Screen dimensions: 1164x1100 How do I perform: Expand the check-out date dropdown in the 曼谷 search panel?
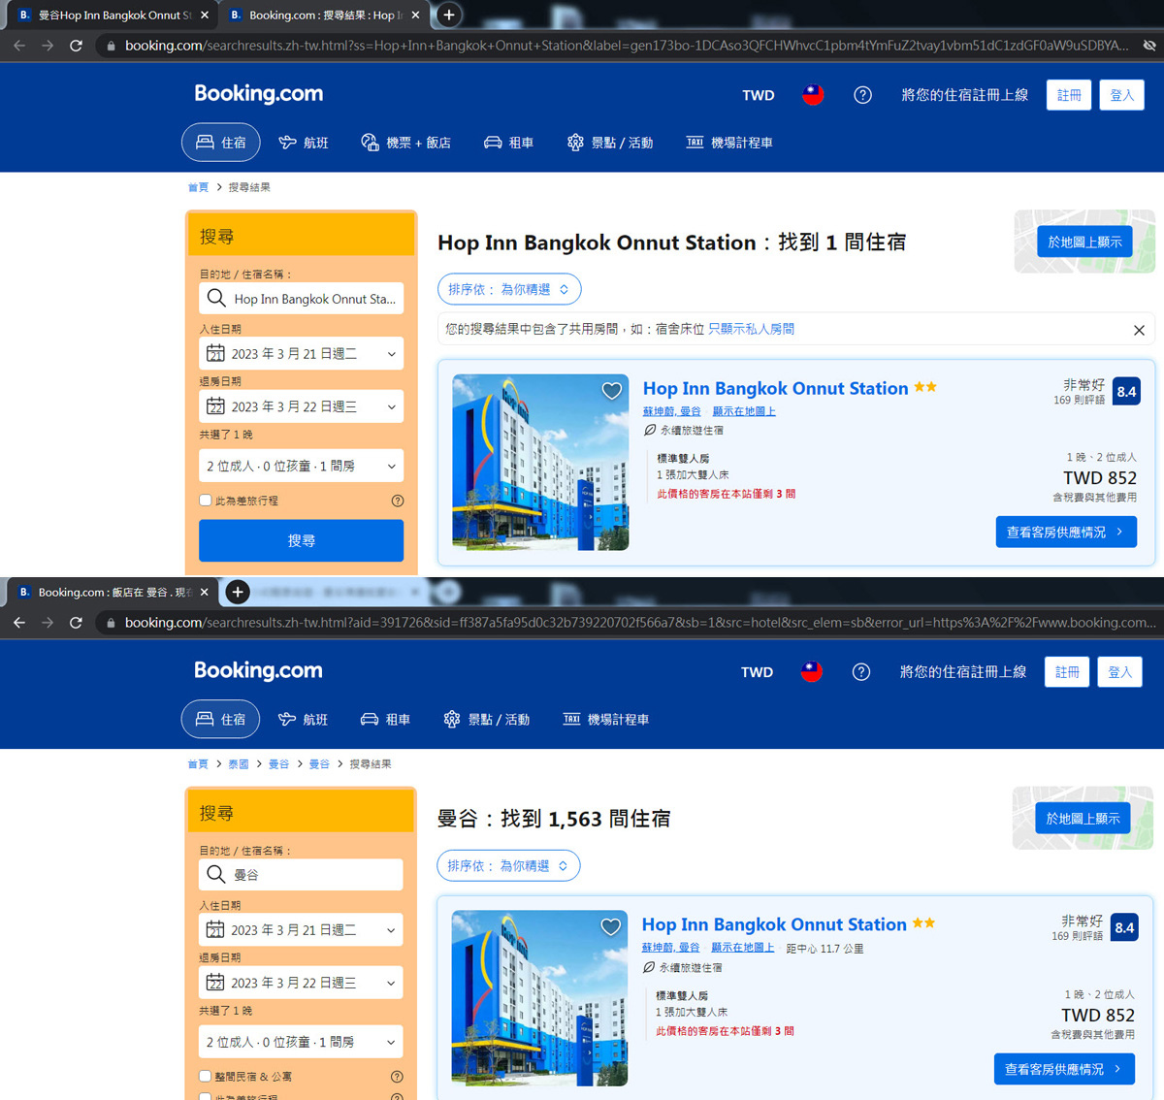coord(301,983)
